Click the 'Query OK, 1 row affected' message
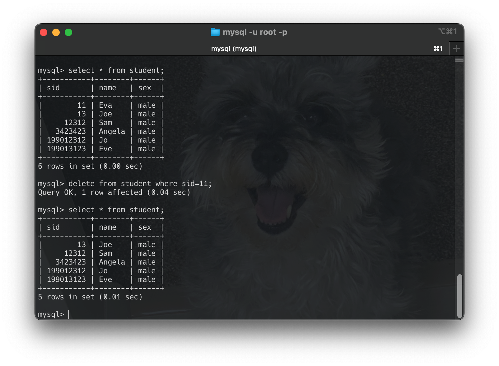 click(x=114, y=192)
